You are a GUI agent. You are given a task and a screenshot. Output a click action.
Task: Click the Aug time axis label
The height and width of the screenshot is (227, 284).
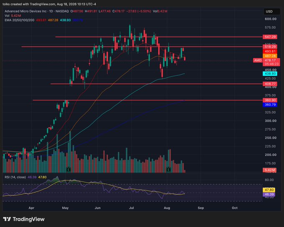167,208
